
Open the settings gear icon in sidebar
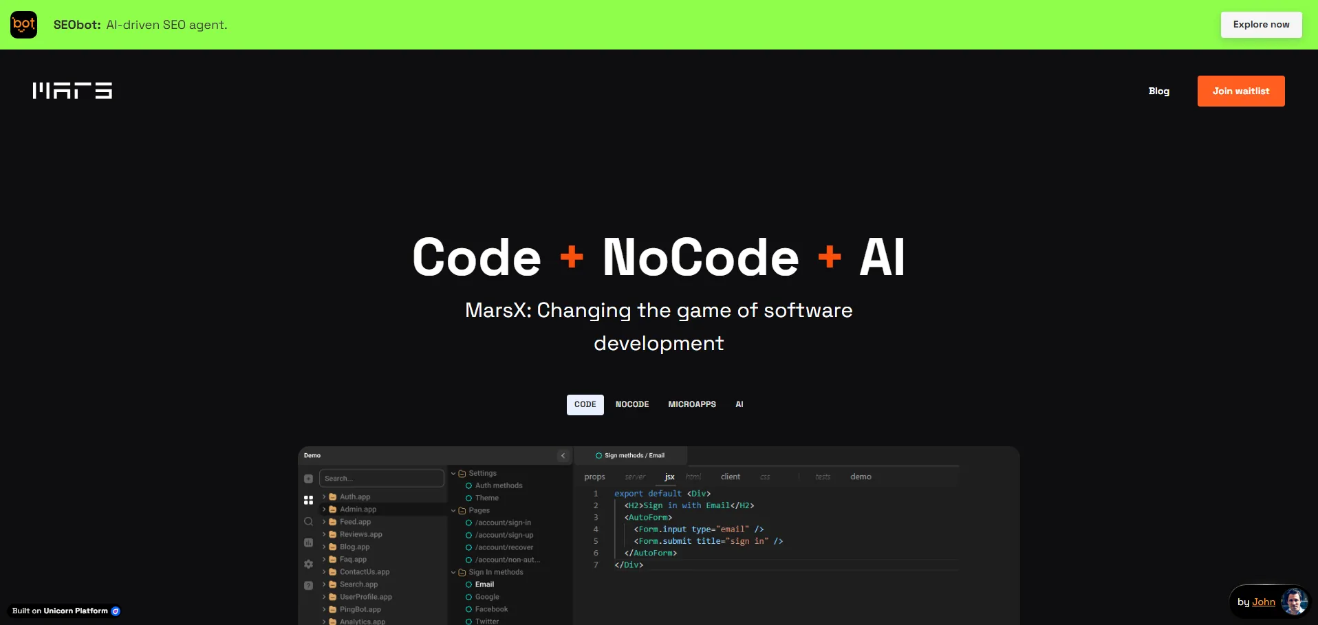pyautogui.click(x=308, y=564)
